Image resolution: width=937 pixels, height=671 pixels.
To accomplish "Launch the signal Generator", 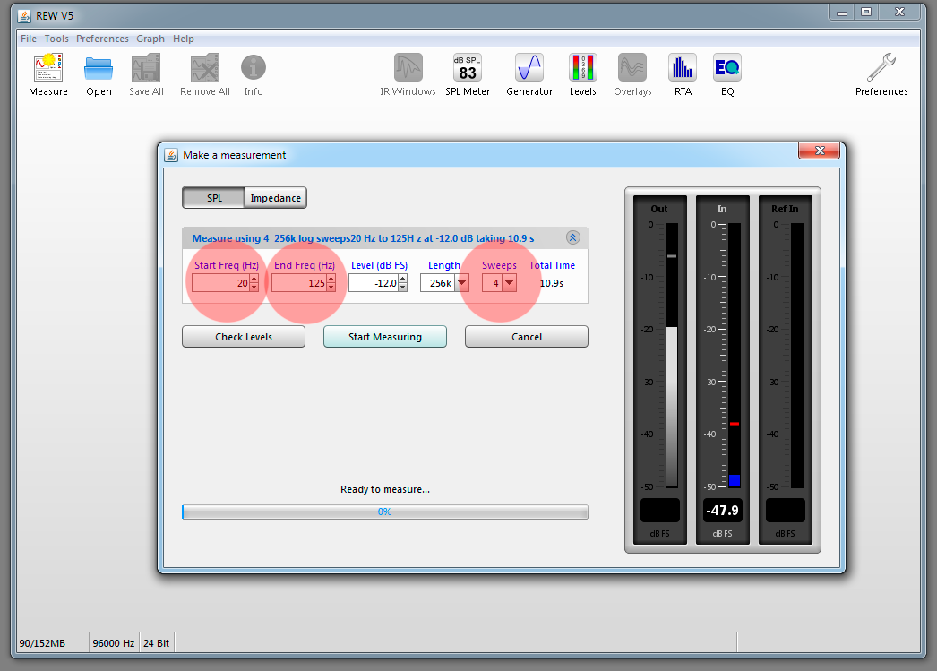I will tap(529, 74).
